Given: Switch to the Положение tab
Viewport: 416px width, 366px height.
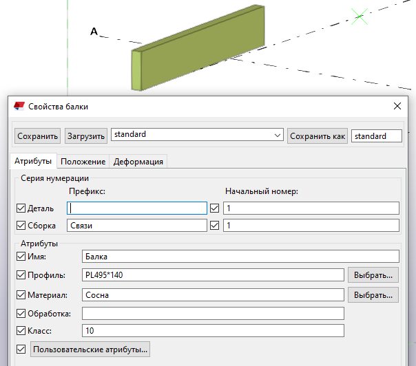Looking at the screenshot, I should pos(83,162).
